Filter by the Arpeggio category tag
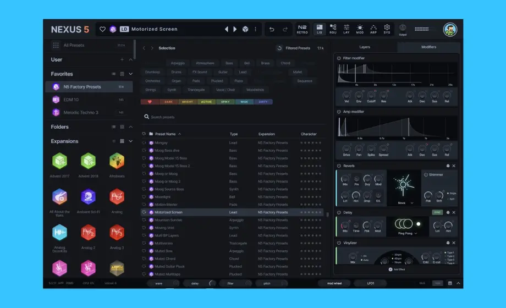The height and width of the screenshot is (308, 506). [x=178, y=63]
